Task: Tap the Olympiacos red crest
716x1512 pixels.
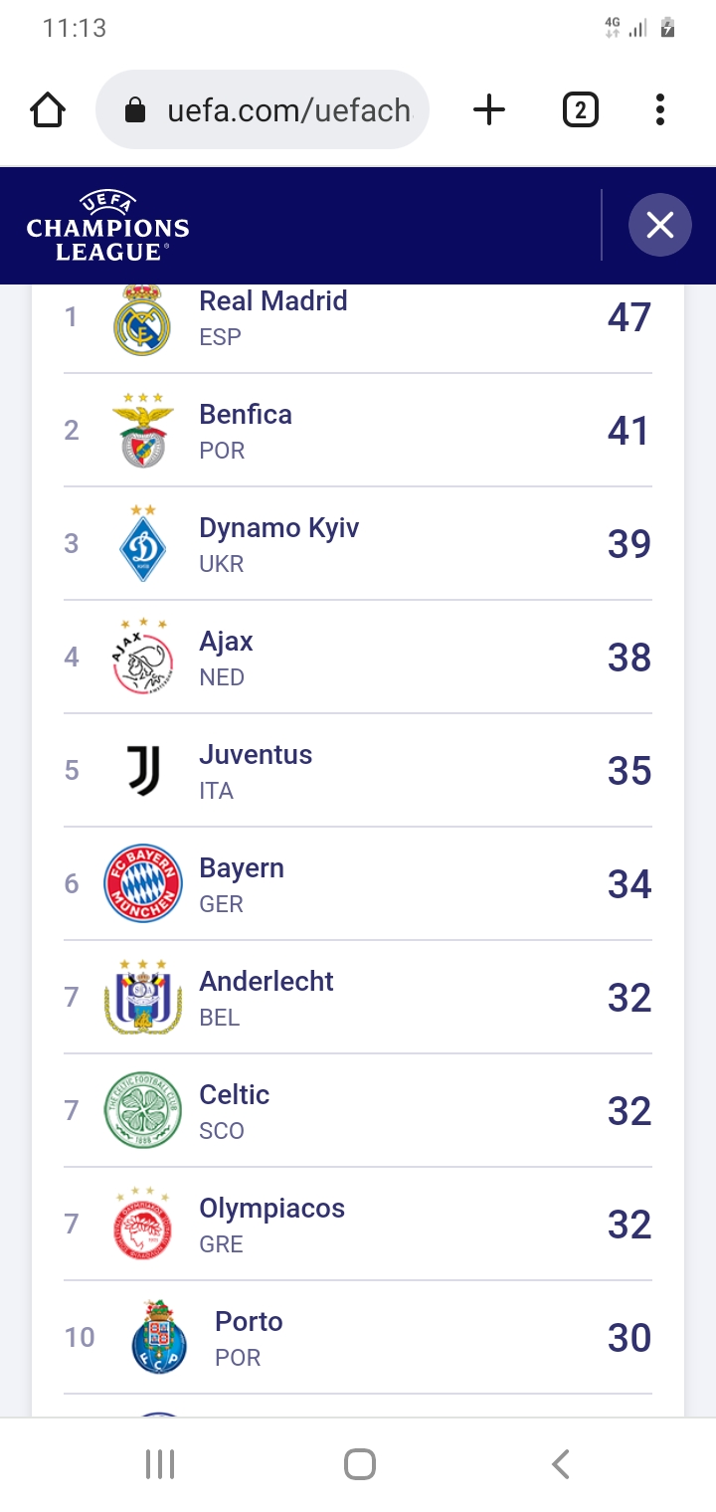Action: click(142, 1225)
